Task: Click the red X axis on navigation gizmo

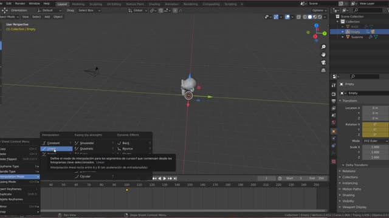Action: (315, 36)
